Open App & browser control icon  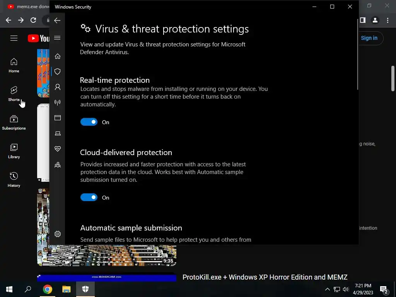pos(58,118)
